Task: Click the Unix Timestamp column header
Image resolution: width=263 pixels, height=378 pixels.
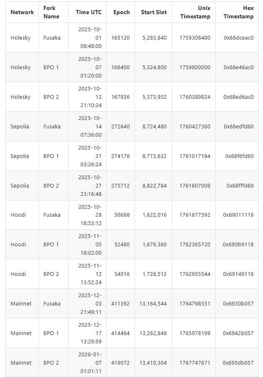Action: coord(195,12)
